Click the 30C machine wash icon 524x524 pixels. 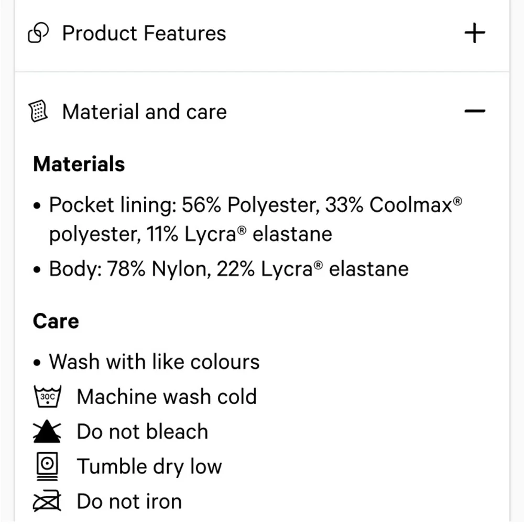pos(47,397)
